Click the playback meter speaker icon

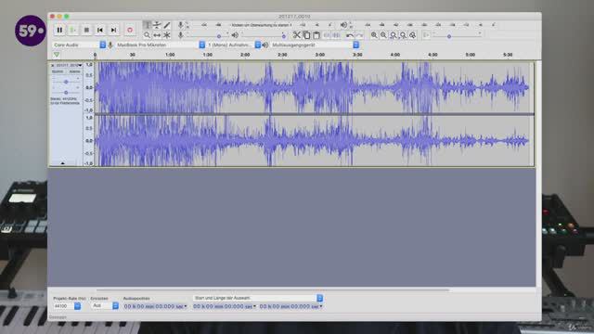[343, 25]
